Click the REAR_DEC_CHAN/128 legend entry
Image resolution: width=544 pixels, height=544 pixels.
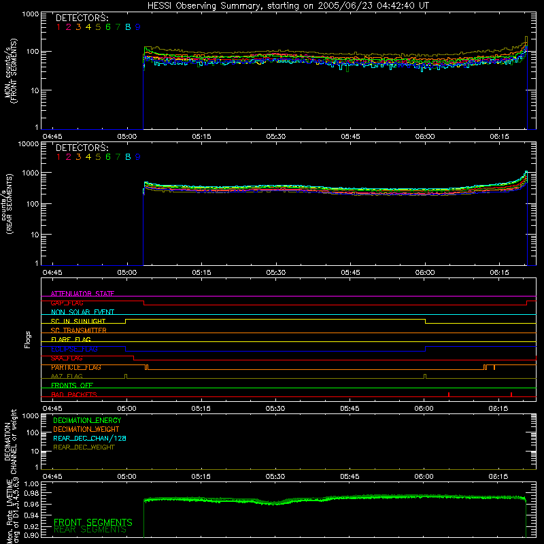pos(90,438)
